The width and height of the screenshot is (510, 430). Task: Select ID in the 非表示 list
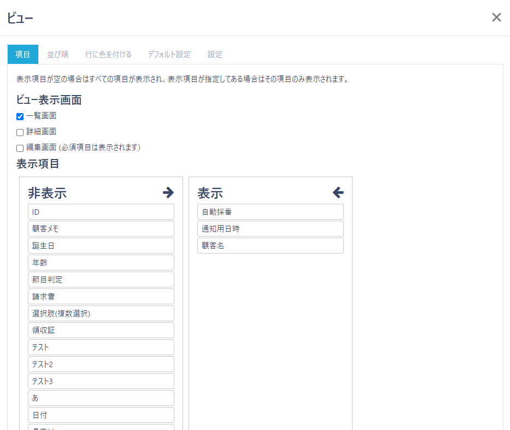point(101,211)
